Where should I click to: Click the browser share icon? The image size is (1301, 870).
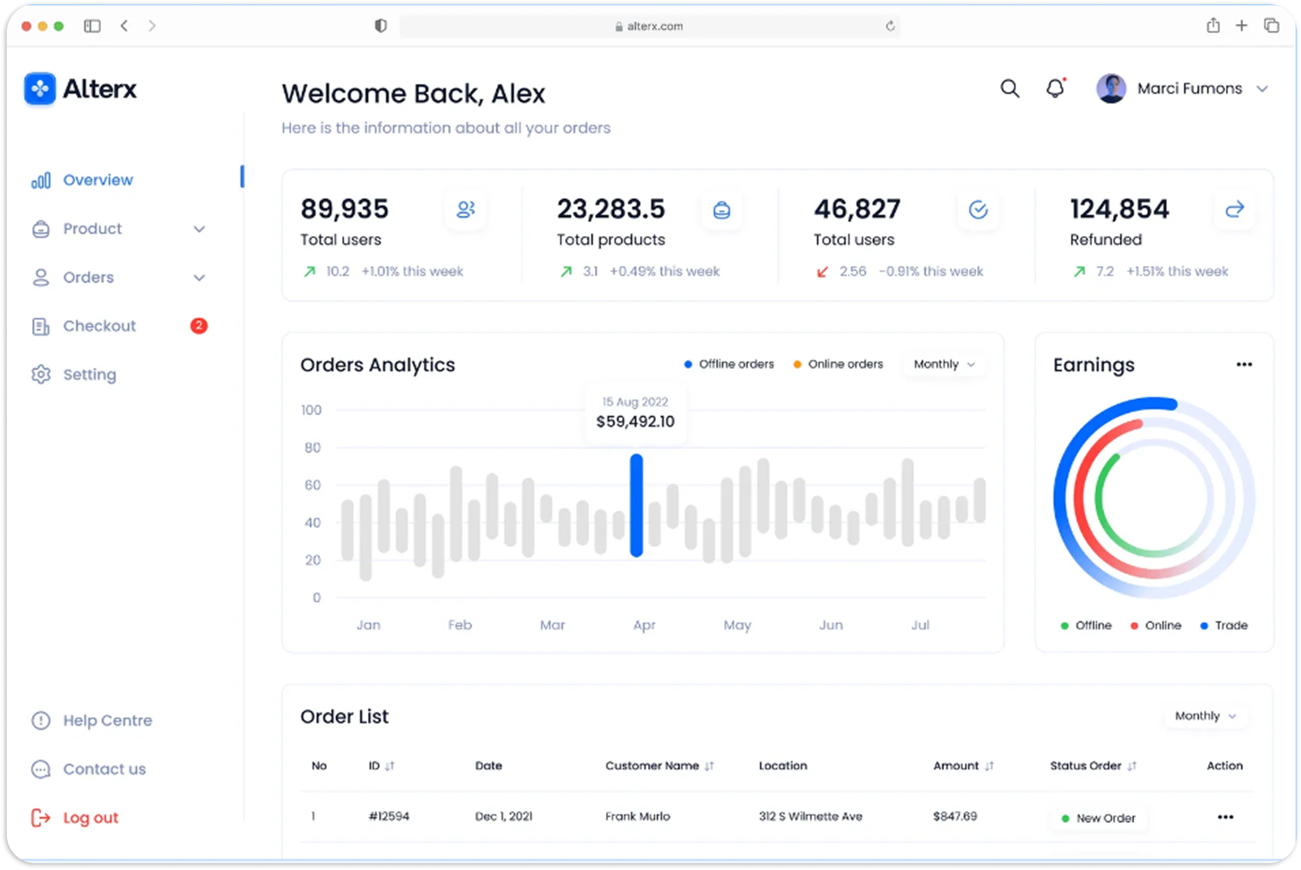tap(1213, 25)
